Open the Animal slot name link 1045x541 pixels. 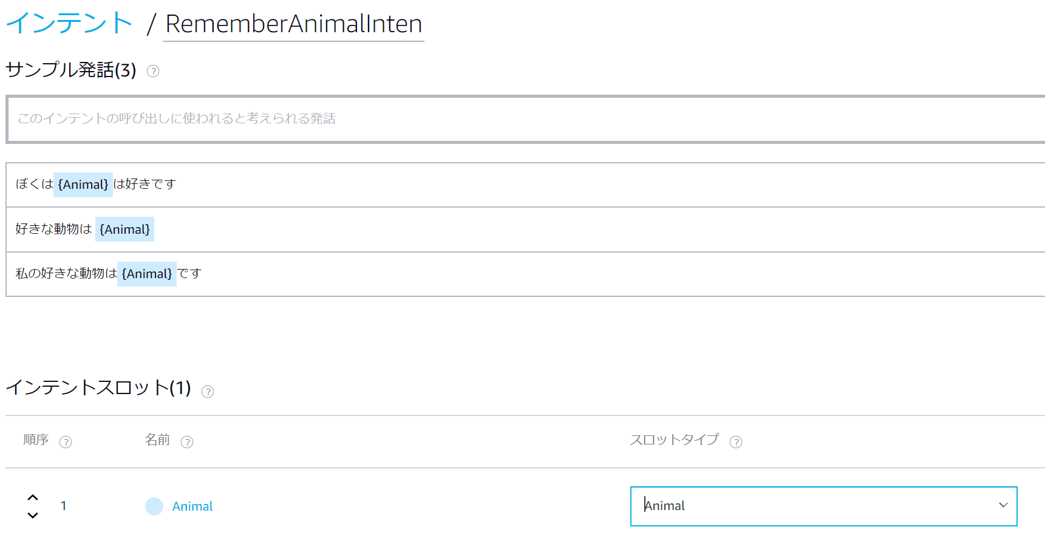click(192, 506)
